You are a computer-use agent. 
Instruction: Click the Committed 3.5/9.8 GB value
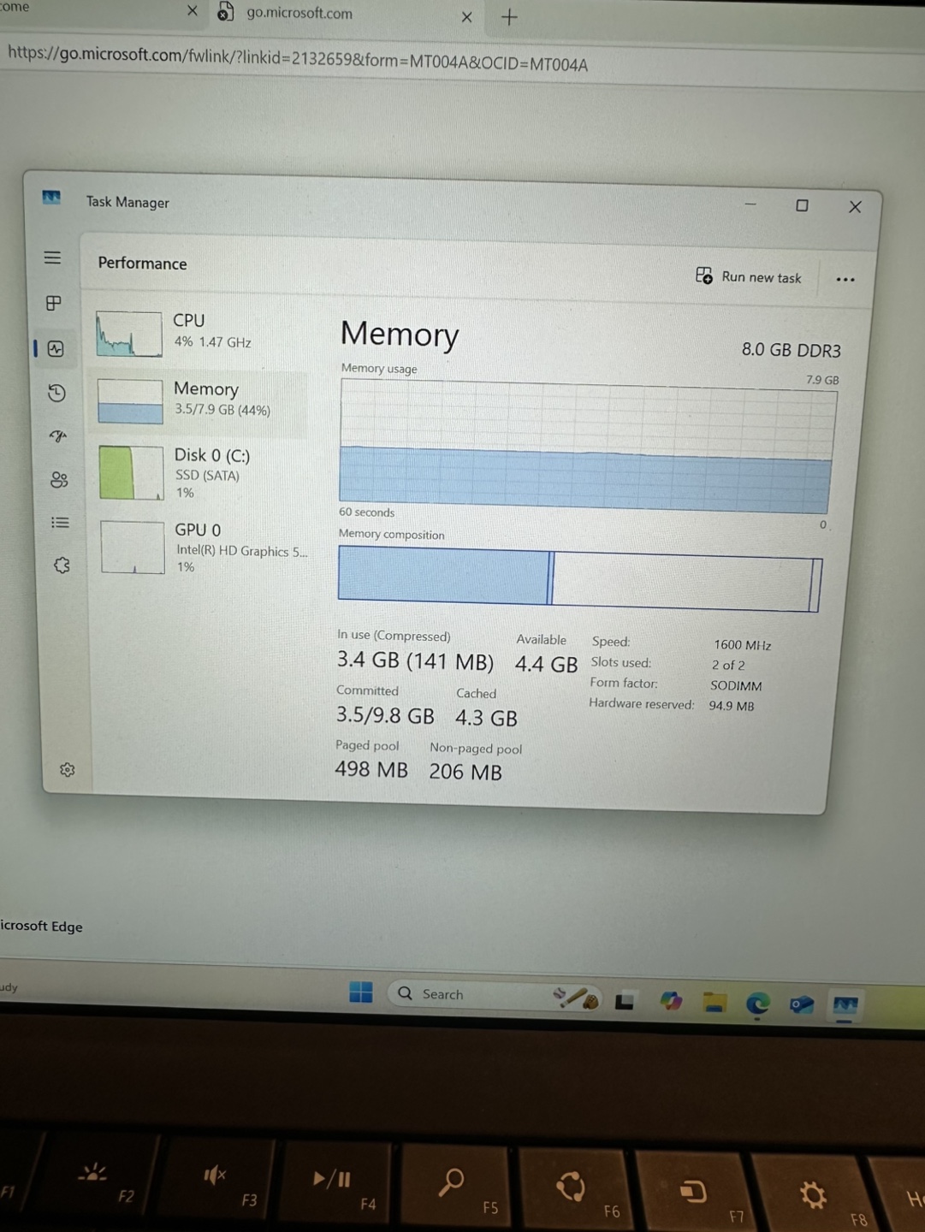tap(385, 715)
